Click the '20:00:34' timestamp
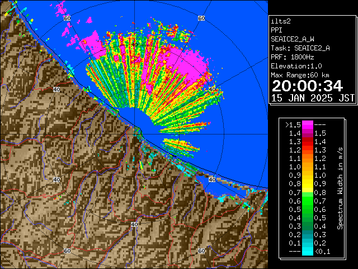Viewport: 358px width, 269px height. 307,86
